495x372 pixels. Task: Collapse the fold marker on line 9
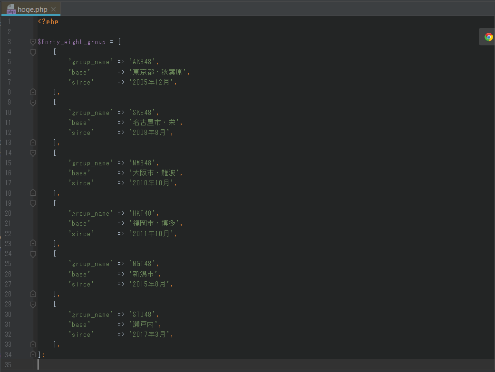[33, 102]
